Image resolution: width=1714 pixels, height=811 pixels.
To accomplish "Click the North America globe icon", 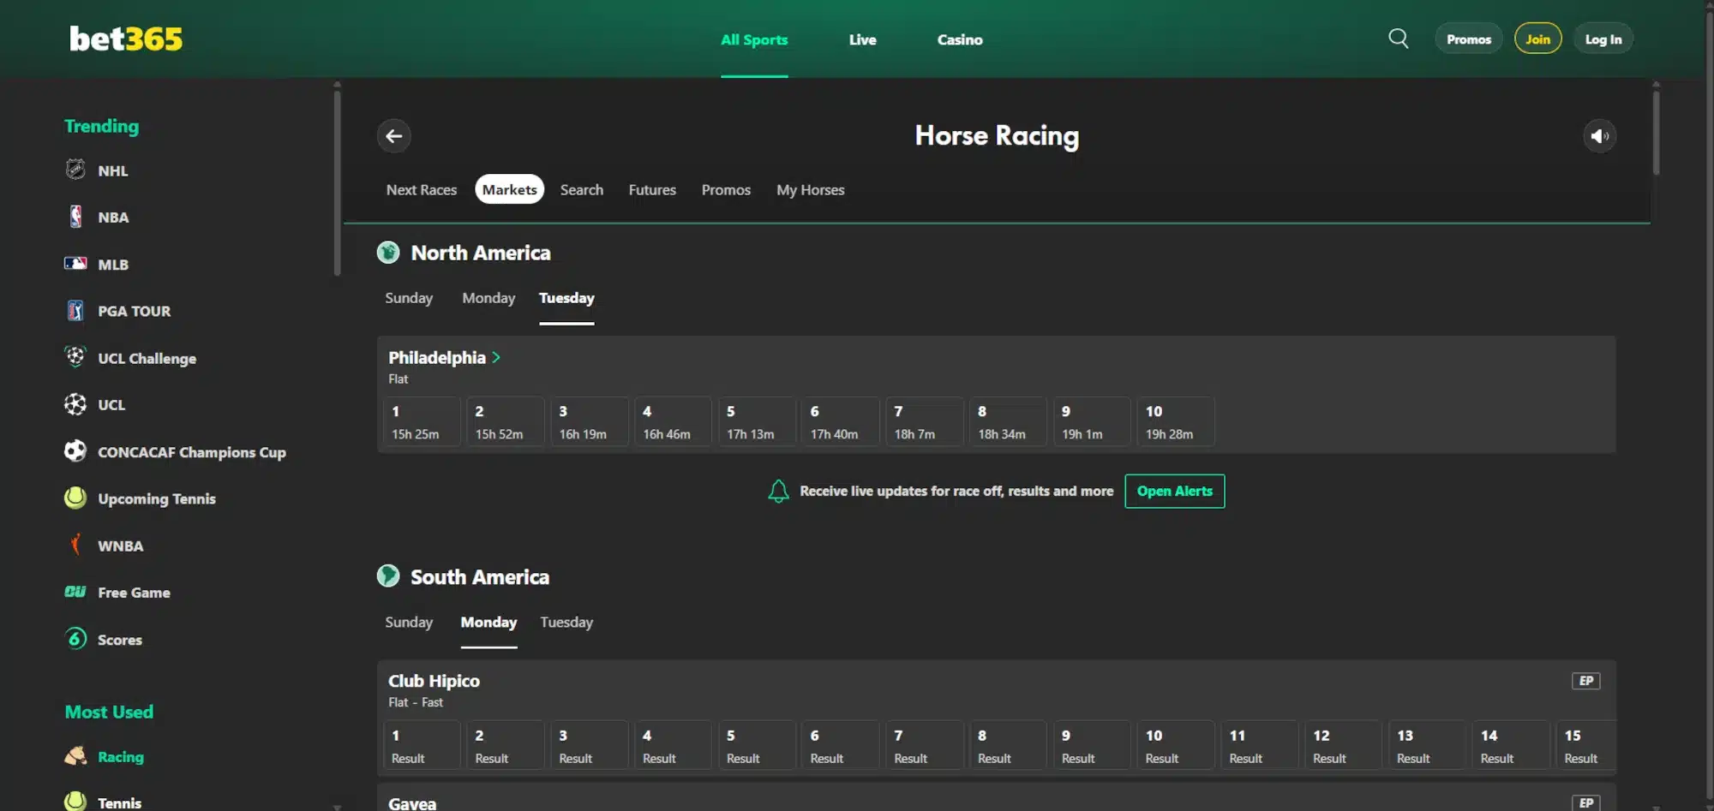I will pos(388,253).
